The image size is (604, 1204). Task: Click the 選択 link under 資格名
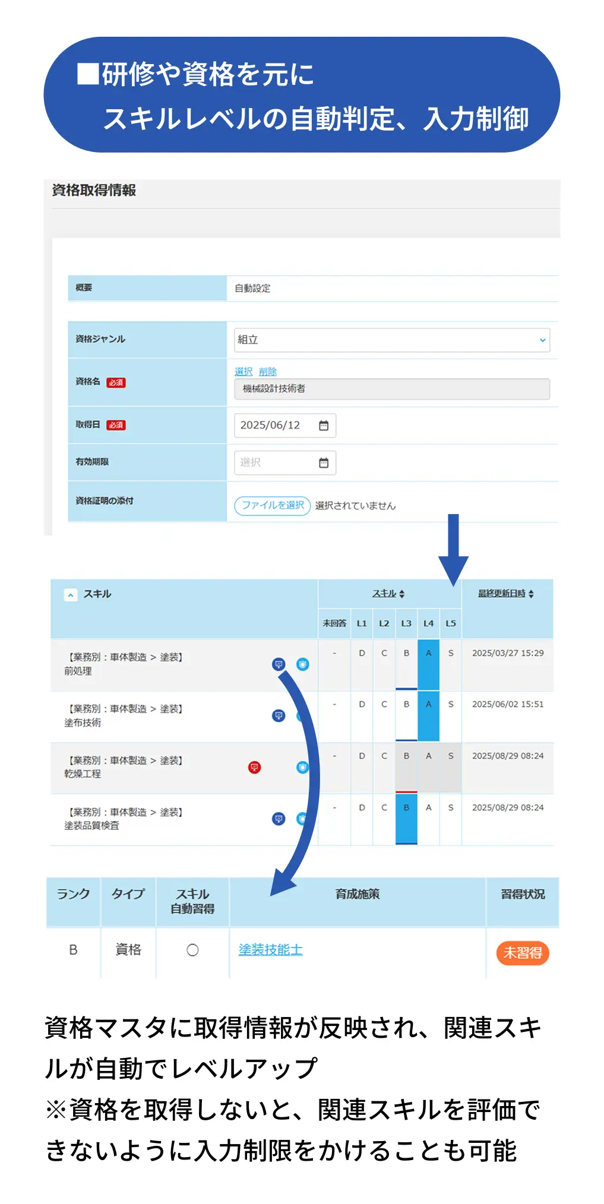(244, 372)
